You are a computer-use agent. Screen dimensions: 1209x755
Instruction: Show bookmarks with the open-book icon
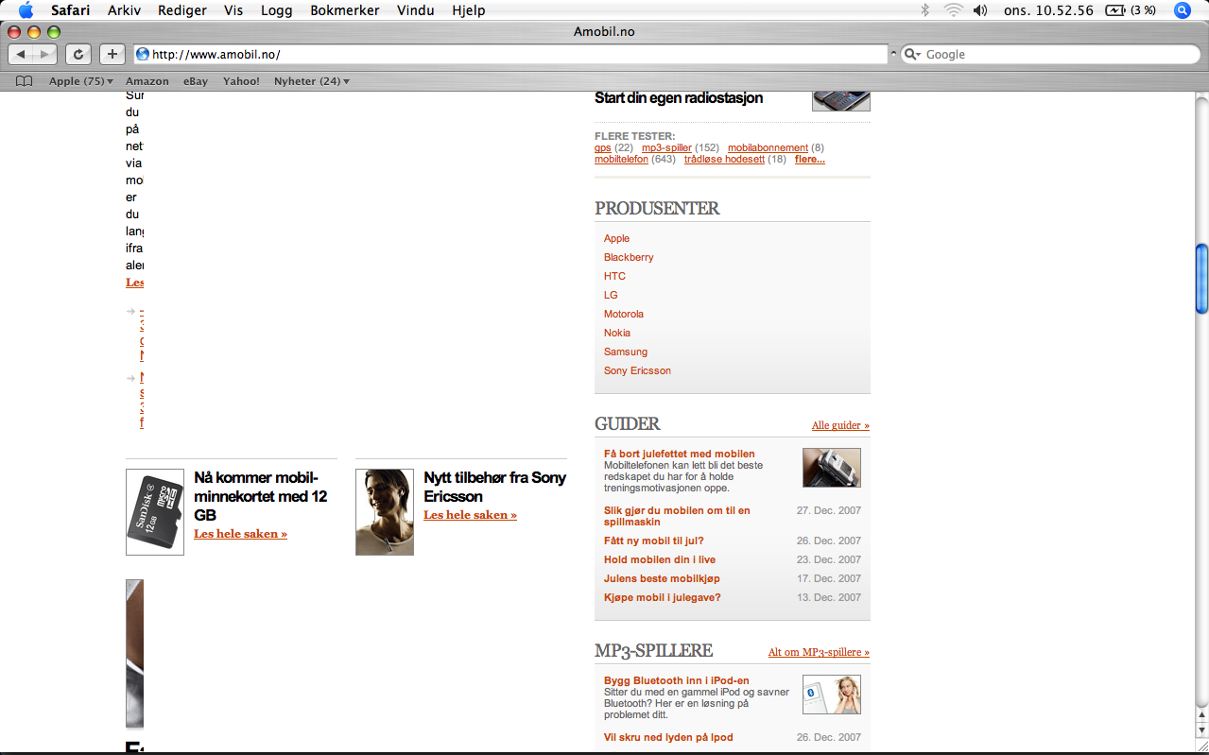click(x=25, y=81)
